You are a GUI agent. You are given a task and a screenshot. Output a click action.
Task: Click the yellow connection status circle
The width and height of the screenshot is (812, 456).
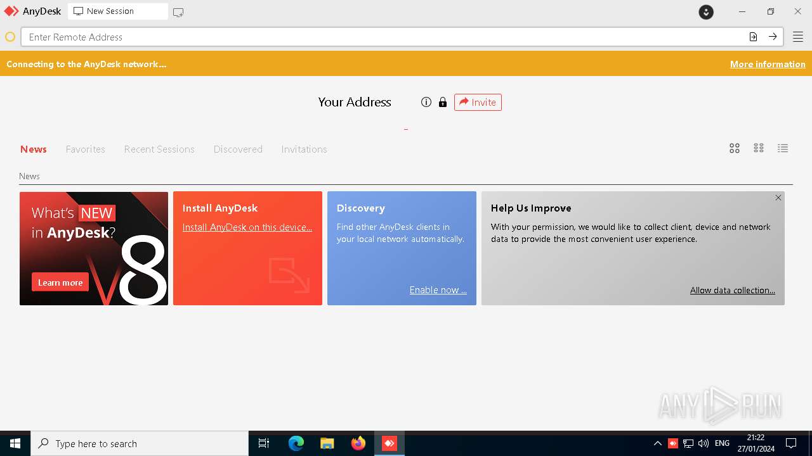10,37
